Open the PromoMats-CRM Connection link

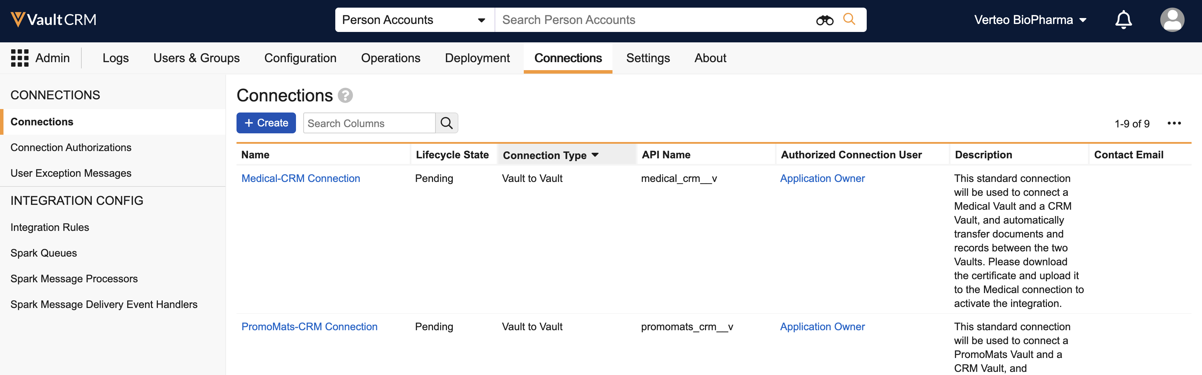point(309,326)
